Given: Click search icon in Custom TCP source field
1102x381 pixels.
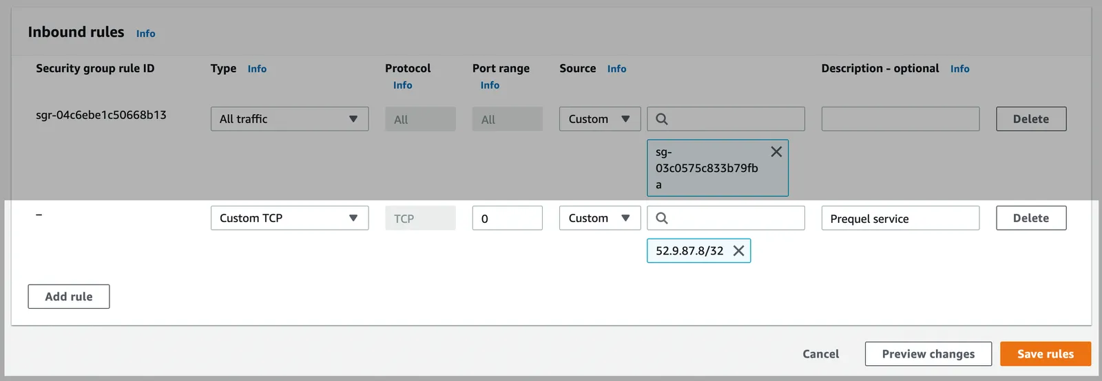Looking at the screenshot, I should (662, 218).
